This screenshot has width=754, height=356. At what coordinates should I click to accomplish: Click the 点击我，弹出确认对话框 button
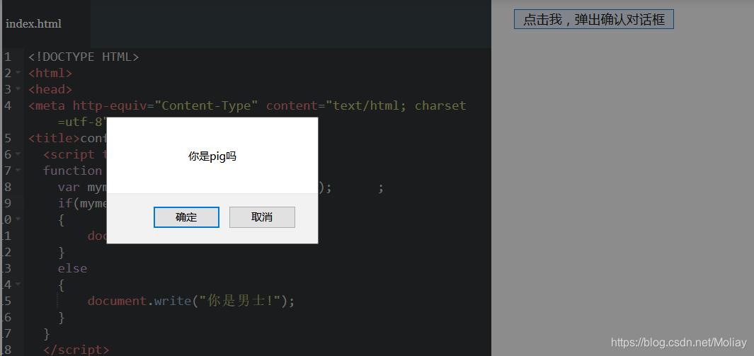point(594,19)
